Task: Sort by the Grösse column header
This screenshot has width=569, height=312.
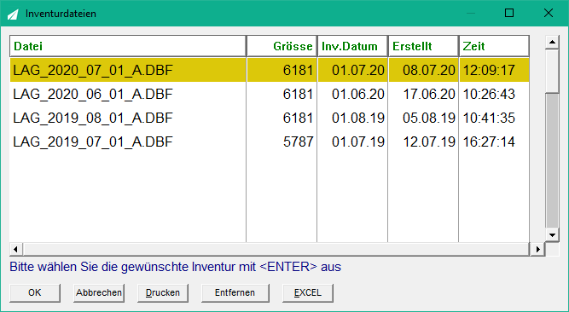Action: coord(282,46)
